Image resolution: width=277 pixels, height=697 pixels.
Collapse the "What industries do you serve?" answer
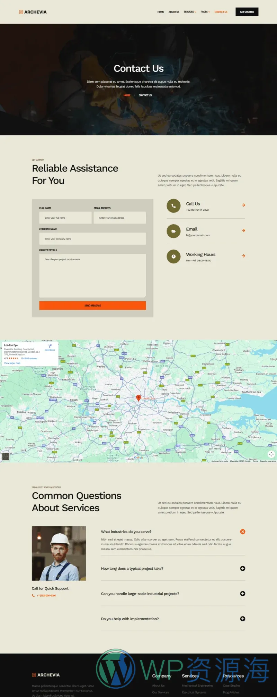243,531
